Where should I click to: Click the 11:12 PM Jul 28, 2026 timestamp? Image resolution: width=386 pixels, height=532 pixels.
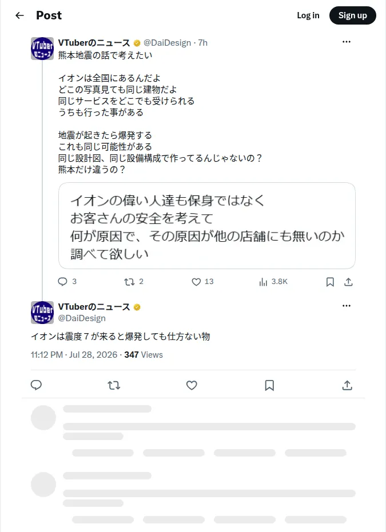tap(74, 354)
